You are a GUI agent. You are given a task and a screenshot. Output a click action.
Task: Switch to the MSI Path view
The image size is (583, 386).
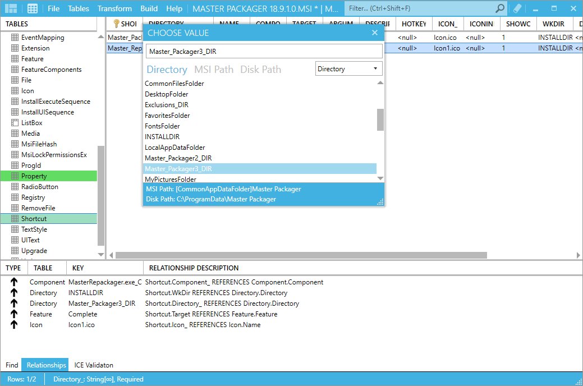(x=214, y=69)
